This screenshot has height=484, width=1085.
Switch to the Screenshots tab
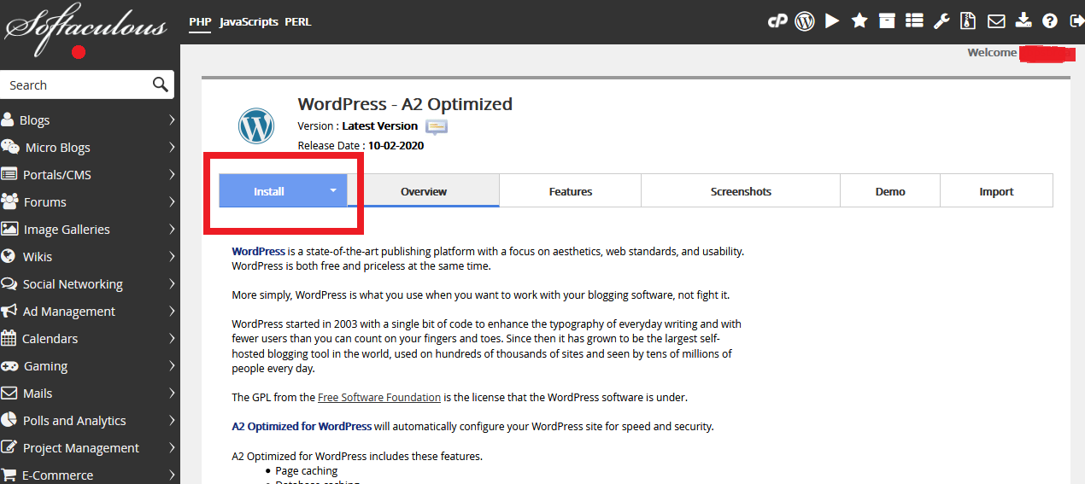pyautogui.click(x=741, y=191)
